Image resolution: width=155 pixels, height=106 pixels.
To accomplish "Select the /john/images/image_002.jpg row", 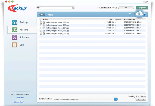I will (92, 34).
